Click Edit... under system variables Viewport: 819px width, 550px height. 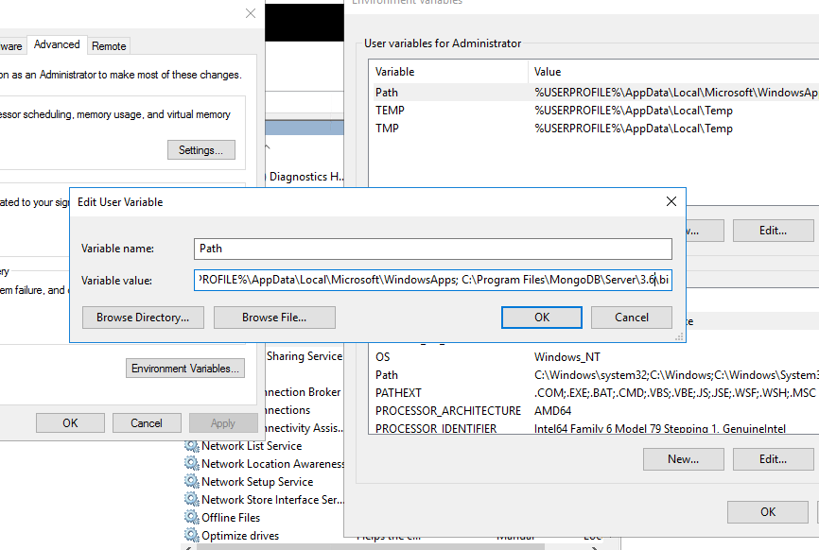click(x=773, y=459)
